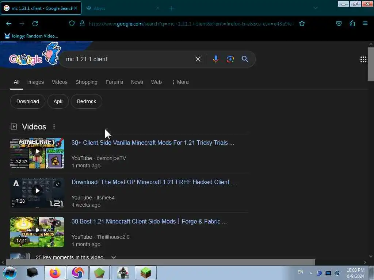Reload the page with the refresh icon
Screen dimensions: 374x280
[35, 24]
